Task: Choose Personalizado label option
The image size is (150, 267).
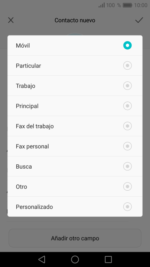Action: [75, 207]
